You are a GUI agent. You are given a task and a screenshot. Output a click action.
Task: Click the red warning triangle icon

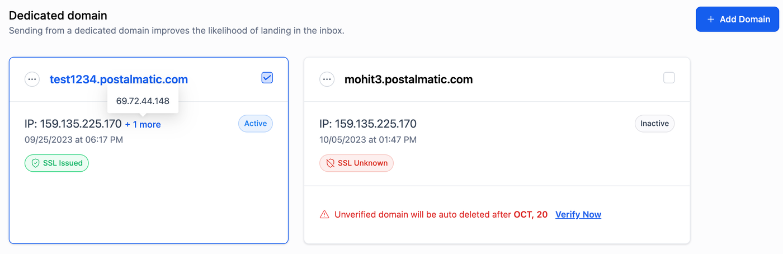(x=324, y=214)
